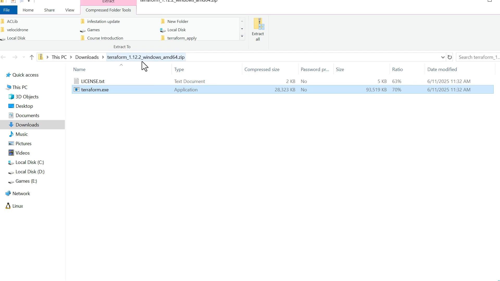
Task: Click the Downloads arrow icon in sidebar
Action: click(11, 125)
